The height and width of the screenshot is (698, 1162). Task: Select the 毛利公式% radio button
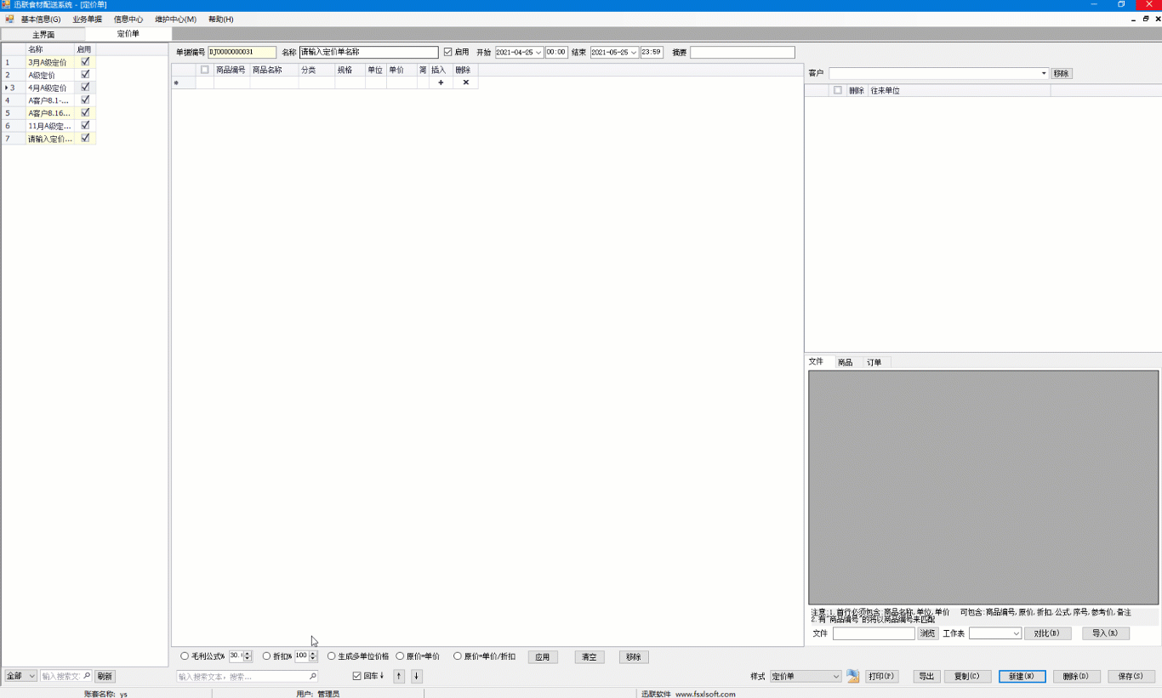tap(185, 656)
